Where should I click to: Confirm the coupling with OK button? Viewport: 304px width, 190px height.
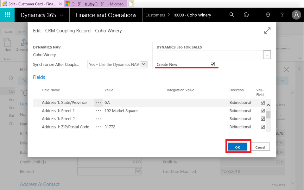[x=237, y=147]
